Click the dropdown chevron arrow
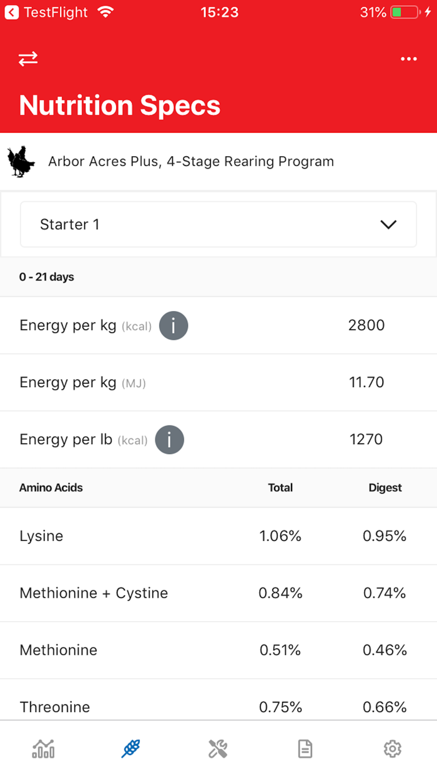 (x=388, y=224)
